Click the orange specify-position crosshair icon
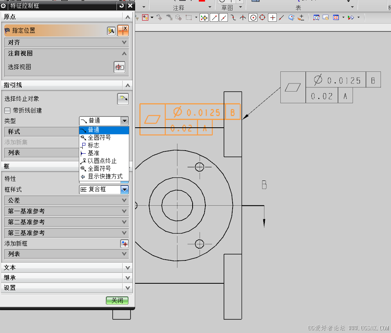This screenshot has height=333, width=391. coord(123,31)
